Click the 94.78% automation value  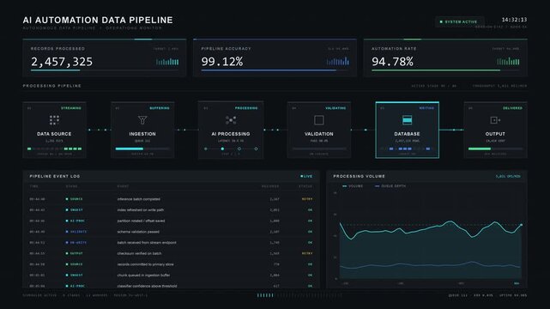point(392,62)
